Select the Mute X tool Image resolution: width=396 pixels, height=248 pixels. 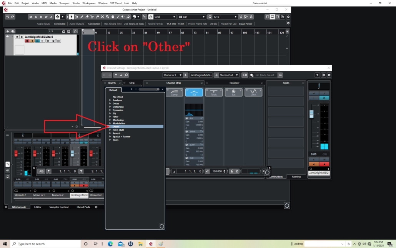point(102,17)
